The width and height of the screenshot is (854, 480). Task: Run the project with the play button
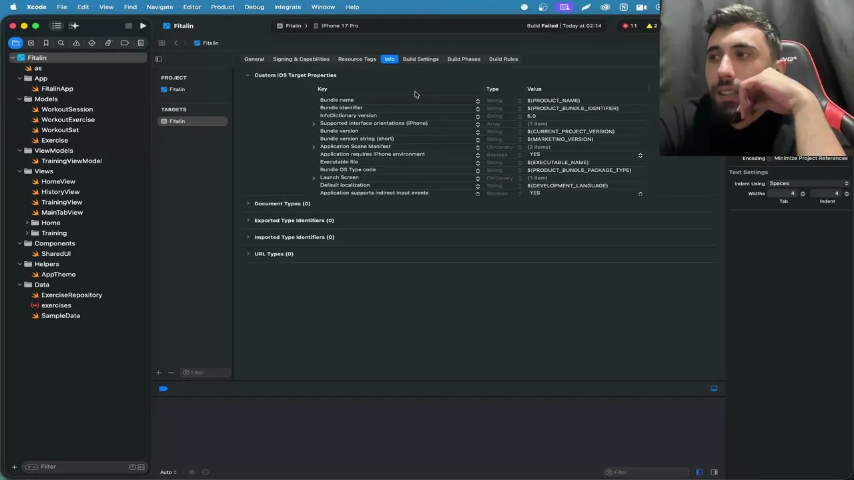tap(143, 26)
